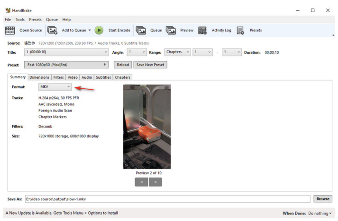This screenshot has width=338, height=221.
Task: Click the Presets toolbar label
Action: tap(256, 30)
